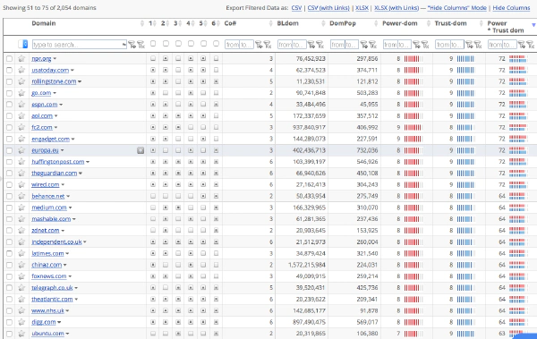Apply the Domain search filter icon
Viewport: 537px width, 339px height.
point(132,44)
